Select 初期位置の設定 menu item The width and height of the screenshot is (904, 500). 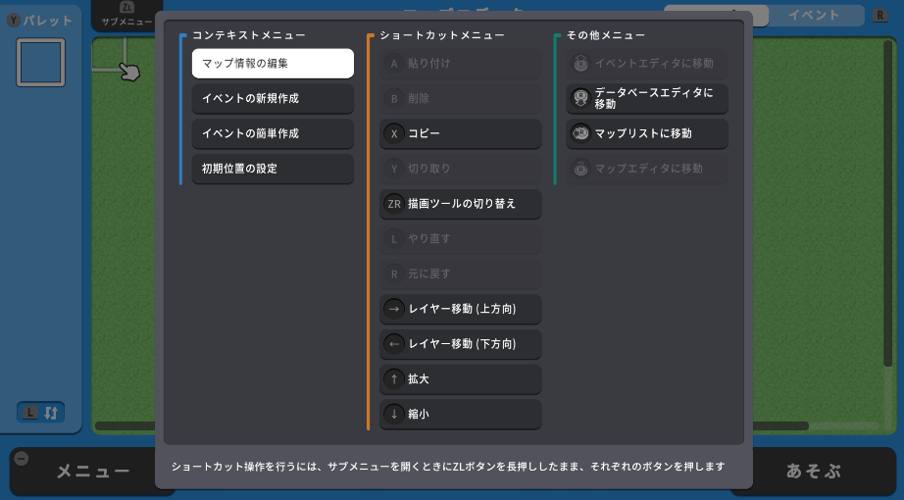[273, 169]
